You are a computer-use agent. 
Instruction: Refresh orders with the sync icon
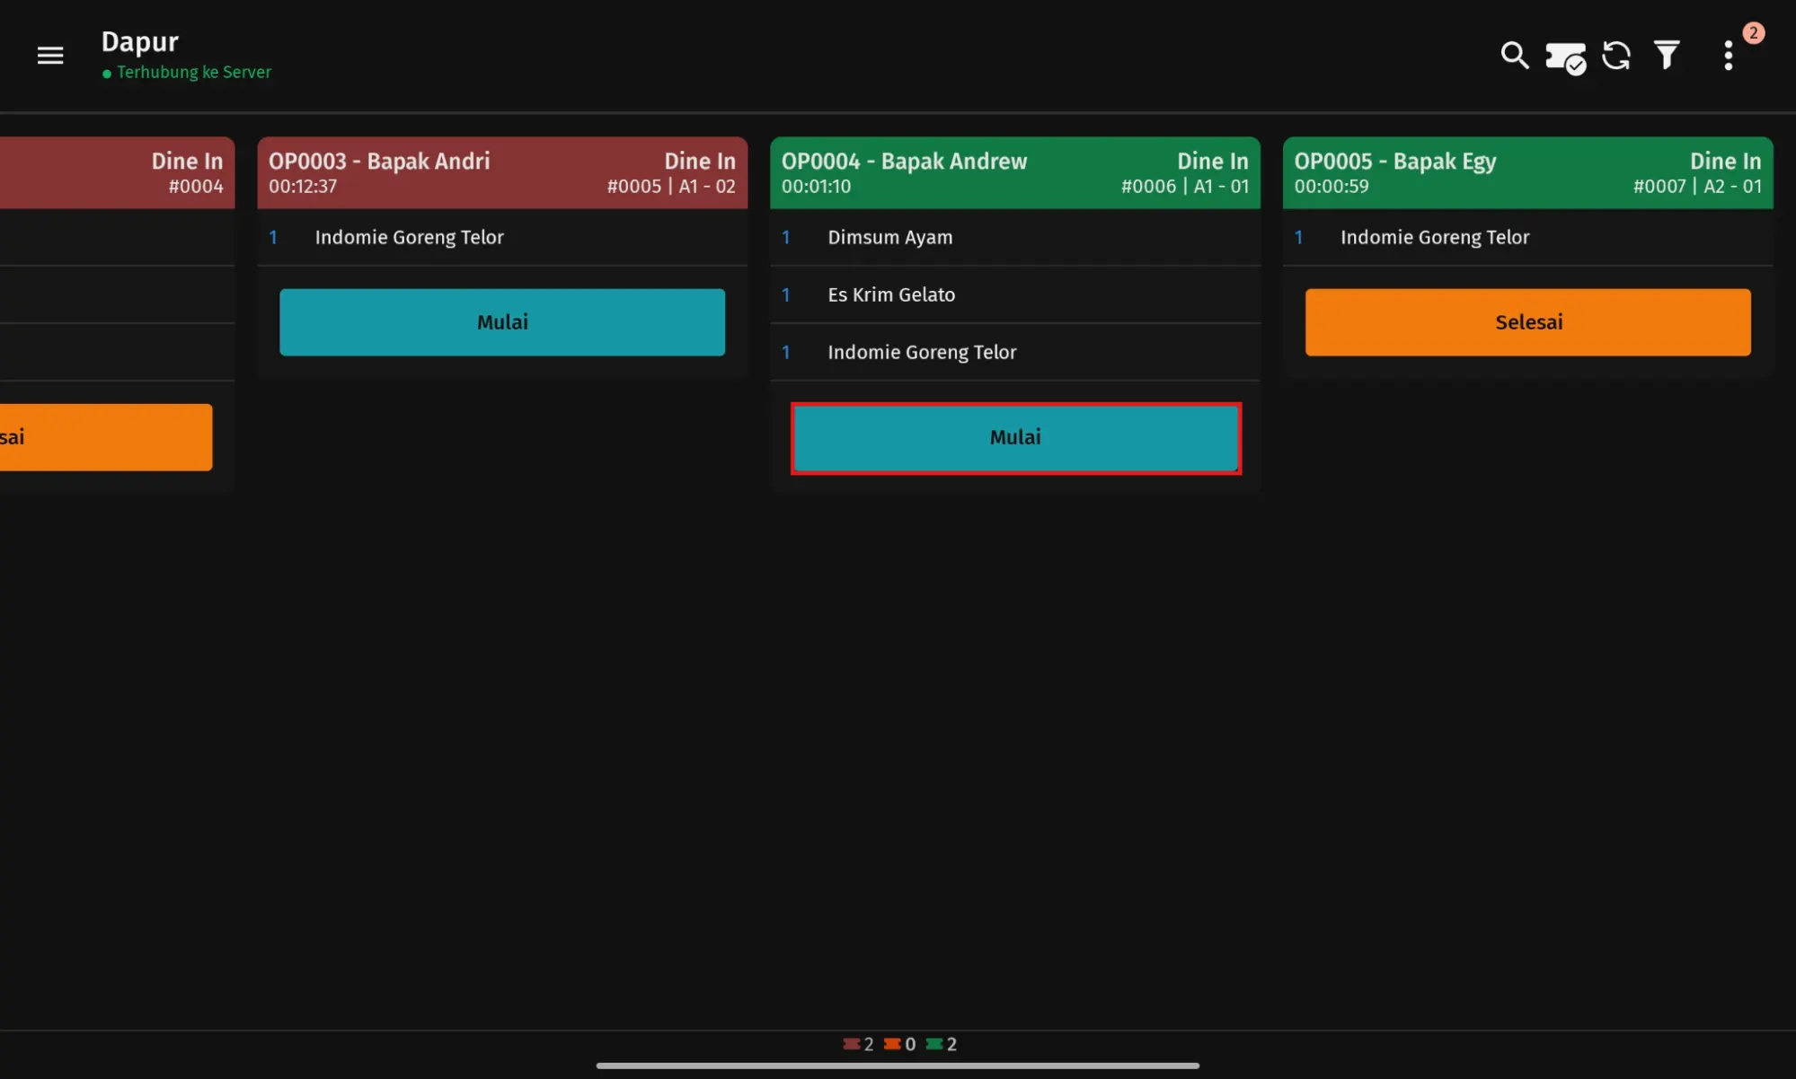coord(1616,56)
